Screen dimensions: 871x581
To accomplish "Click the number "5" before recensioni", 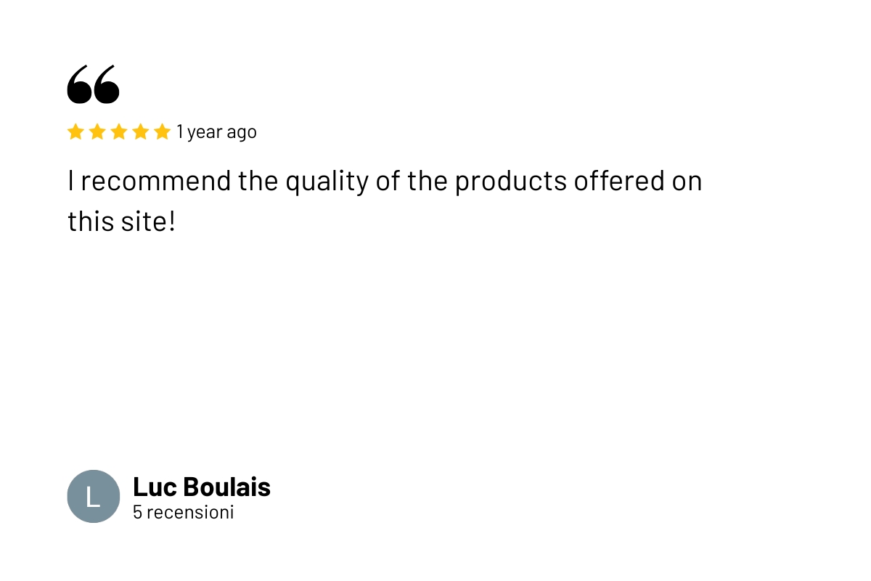I will point(137,512).
